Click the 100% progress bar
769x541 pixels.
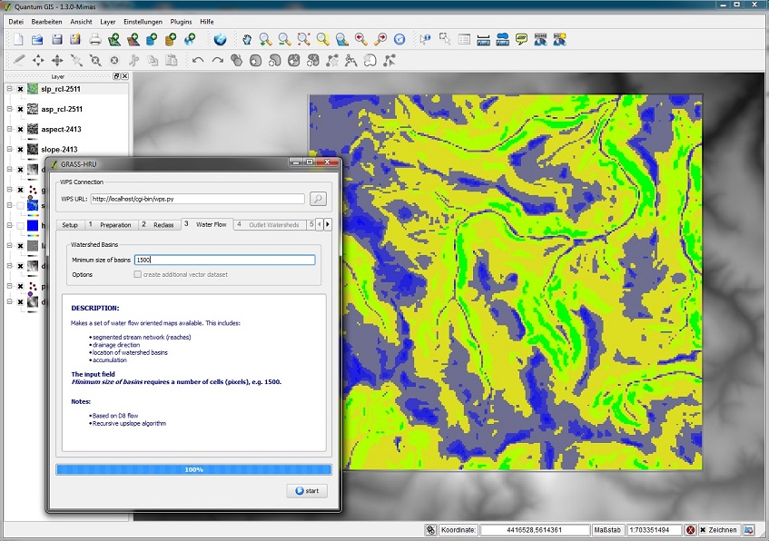click(x=193, y=469)
